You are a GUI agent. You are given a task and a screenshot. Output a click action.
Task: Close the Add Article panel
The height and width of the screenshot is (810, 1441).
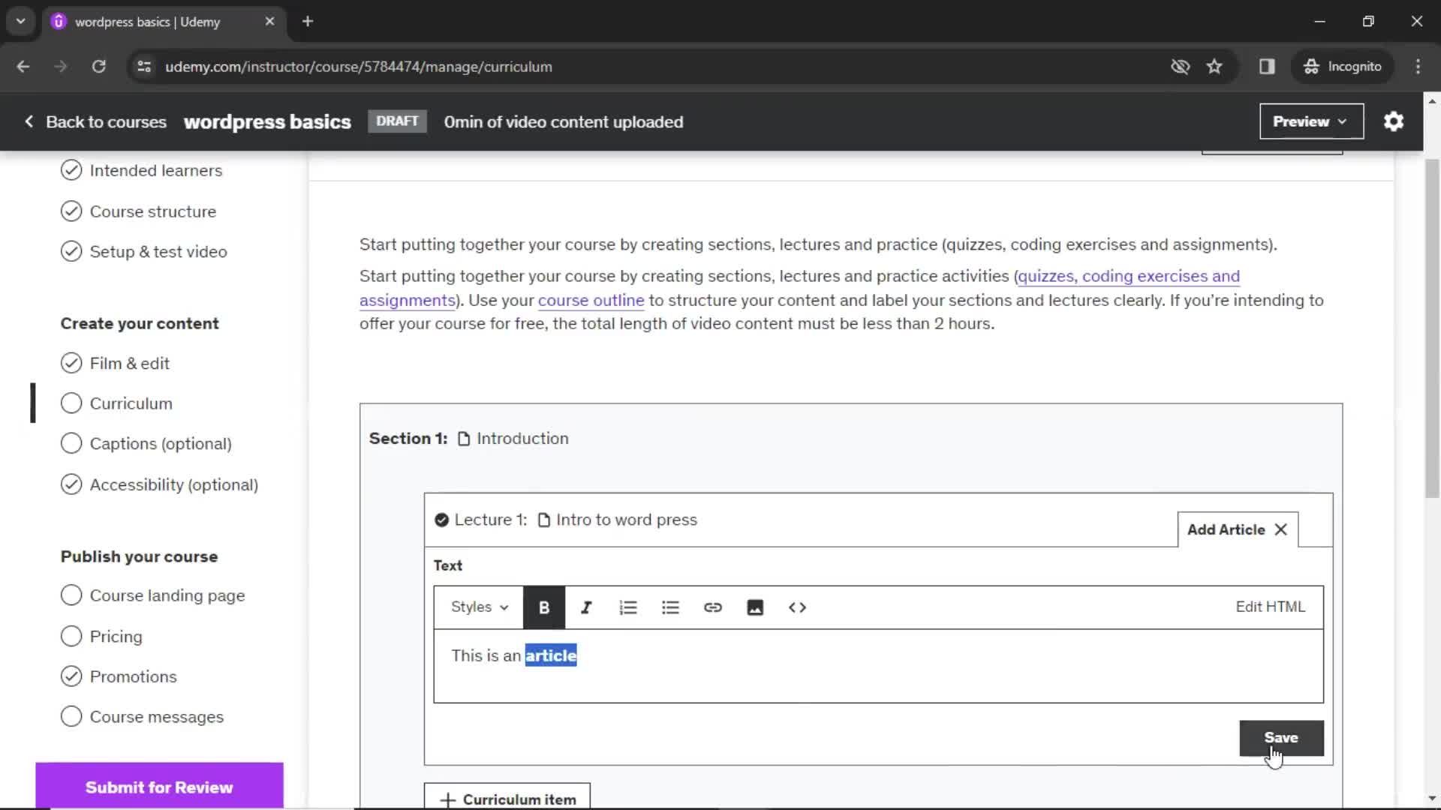(x=1281, y=529)
